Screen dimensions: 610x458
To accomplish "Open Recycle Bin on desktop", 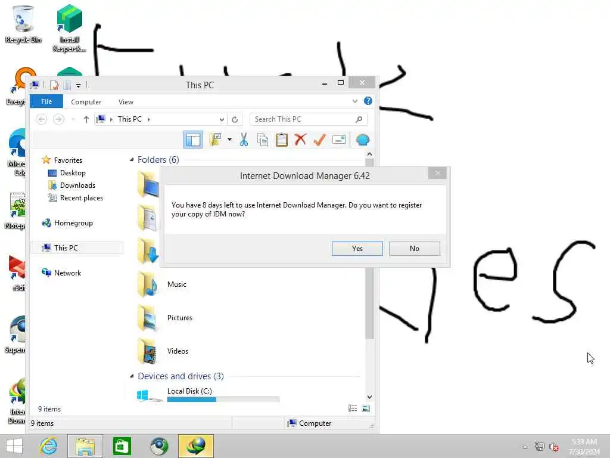I will click(23, 24).
